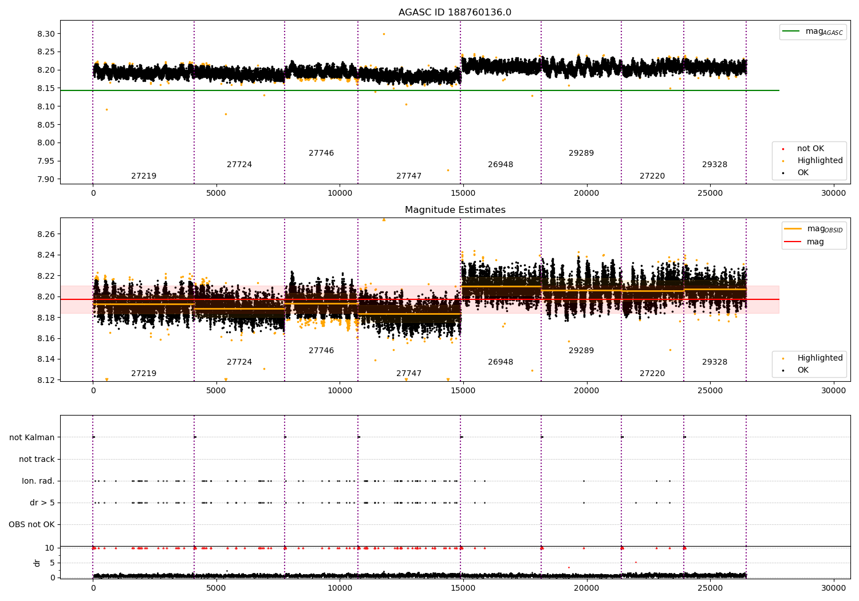This screenshot has width=859, height=601.
Task: Click the 7.90 tick label on the top plot
Action: click(46, 179)
